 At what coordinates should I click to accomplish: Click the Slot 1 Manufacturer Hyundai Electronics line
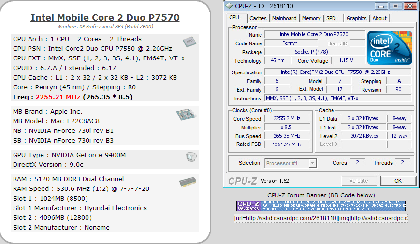(x=80, y=208)
